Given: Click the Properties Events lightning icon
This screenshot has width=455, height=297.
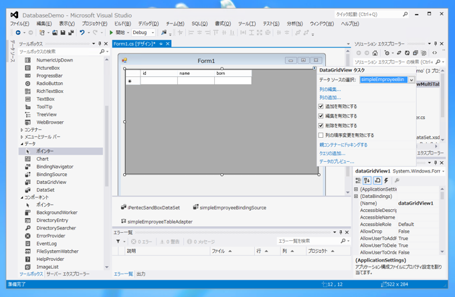Looking at the screenshot, I should (x=386, y=181).
